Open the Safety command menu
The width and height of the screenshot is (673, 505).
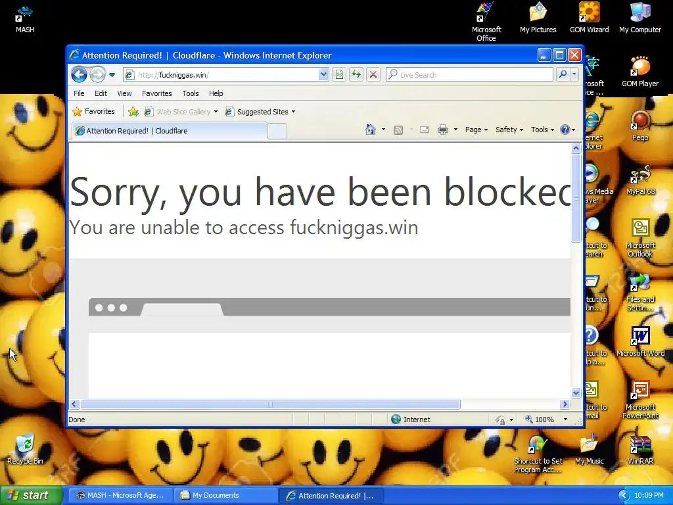point(509,130)
